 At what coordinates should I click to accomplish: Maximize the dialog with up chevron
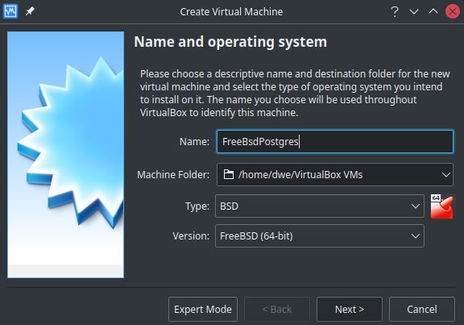coord(433,11)
